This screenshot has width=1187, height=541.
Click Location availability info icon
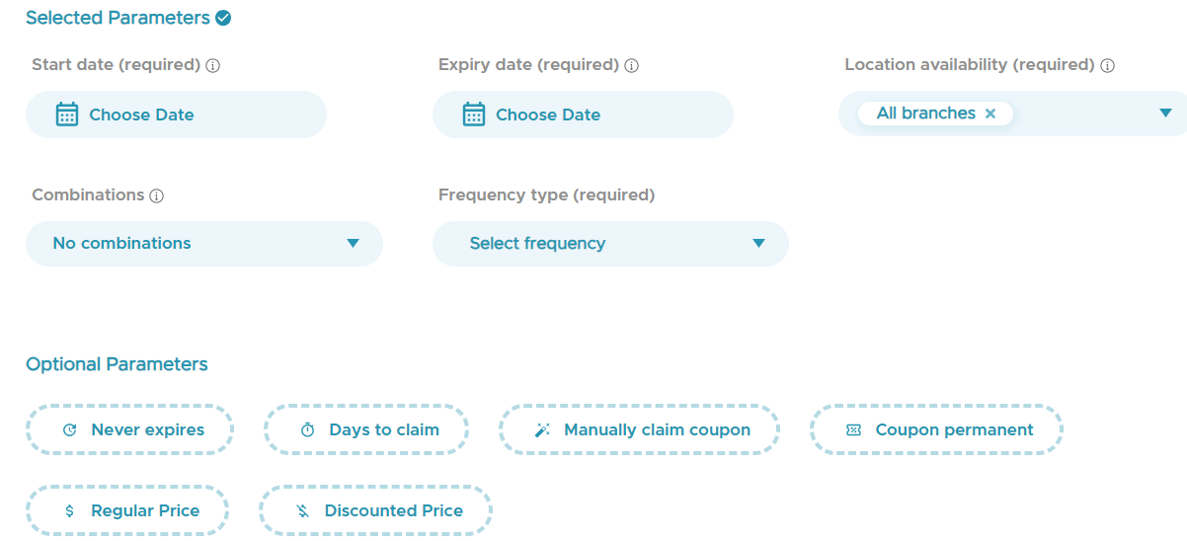1108,66
